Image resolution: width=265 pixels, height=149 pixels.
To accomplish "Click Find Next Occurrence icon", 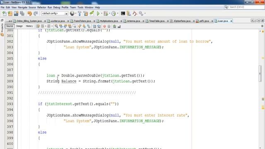I will (65, 26).
